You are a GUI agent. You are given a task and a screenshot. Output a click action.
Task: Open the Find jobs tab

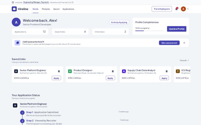click(x=46, y=9)
